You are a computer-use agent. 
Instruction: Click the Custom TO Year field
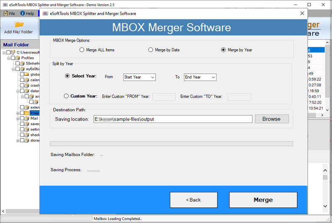tap(239, 97)
